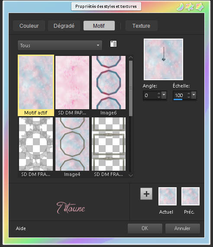
Task: Click the pattern list view options icon
Action: point(113,44)
